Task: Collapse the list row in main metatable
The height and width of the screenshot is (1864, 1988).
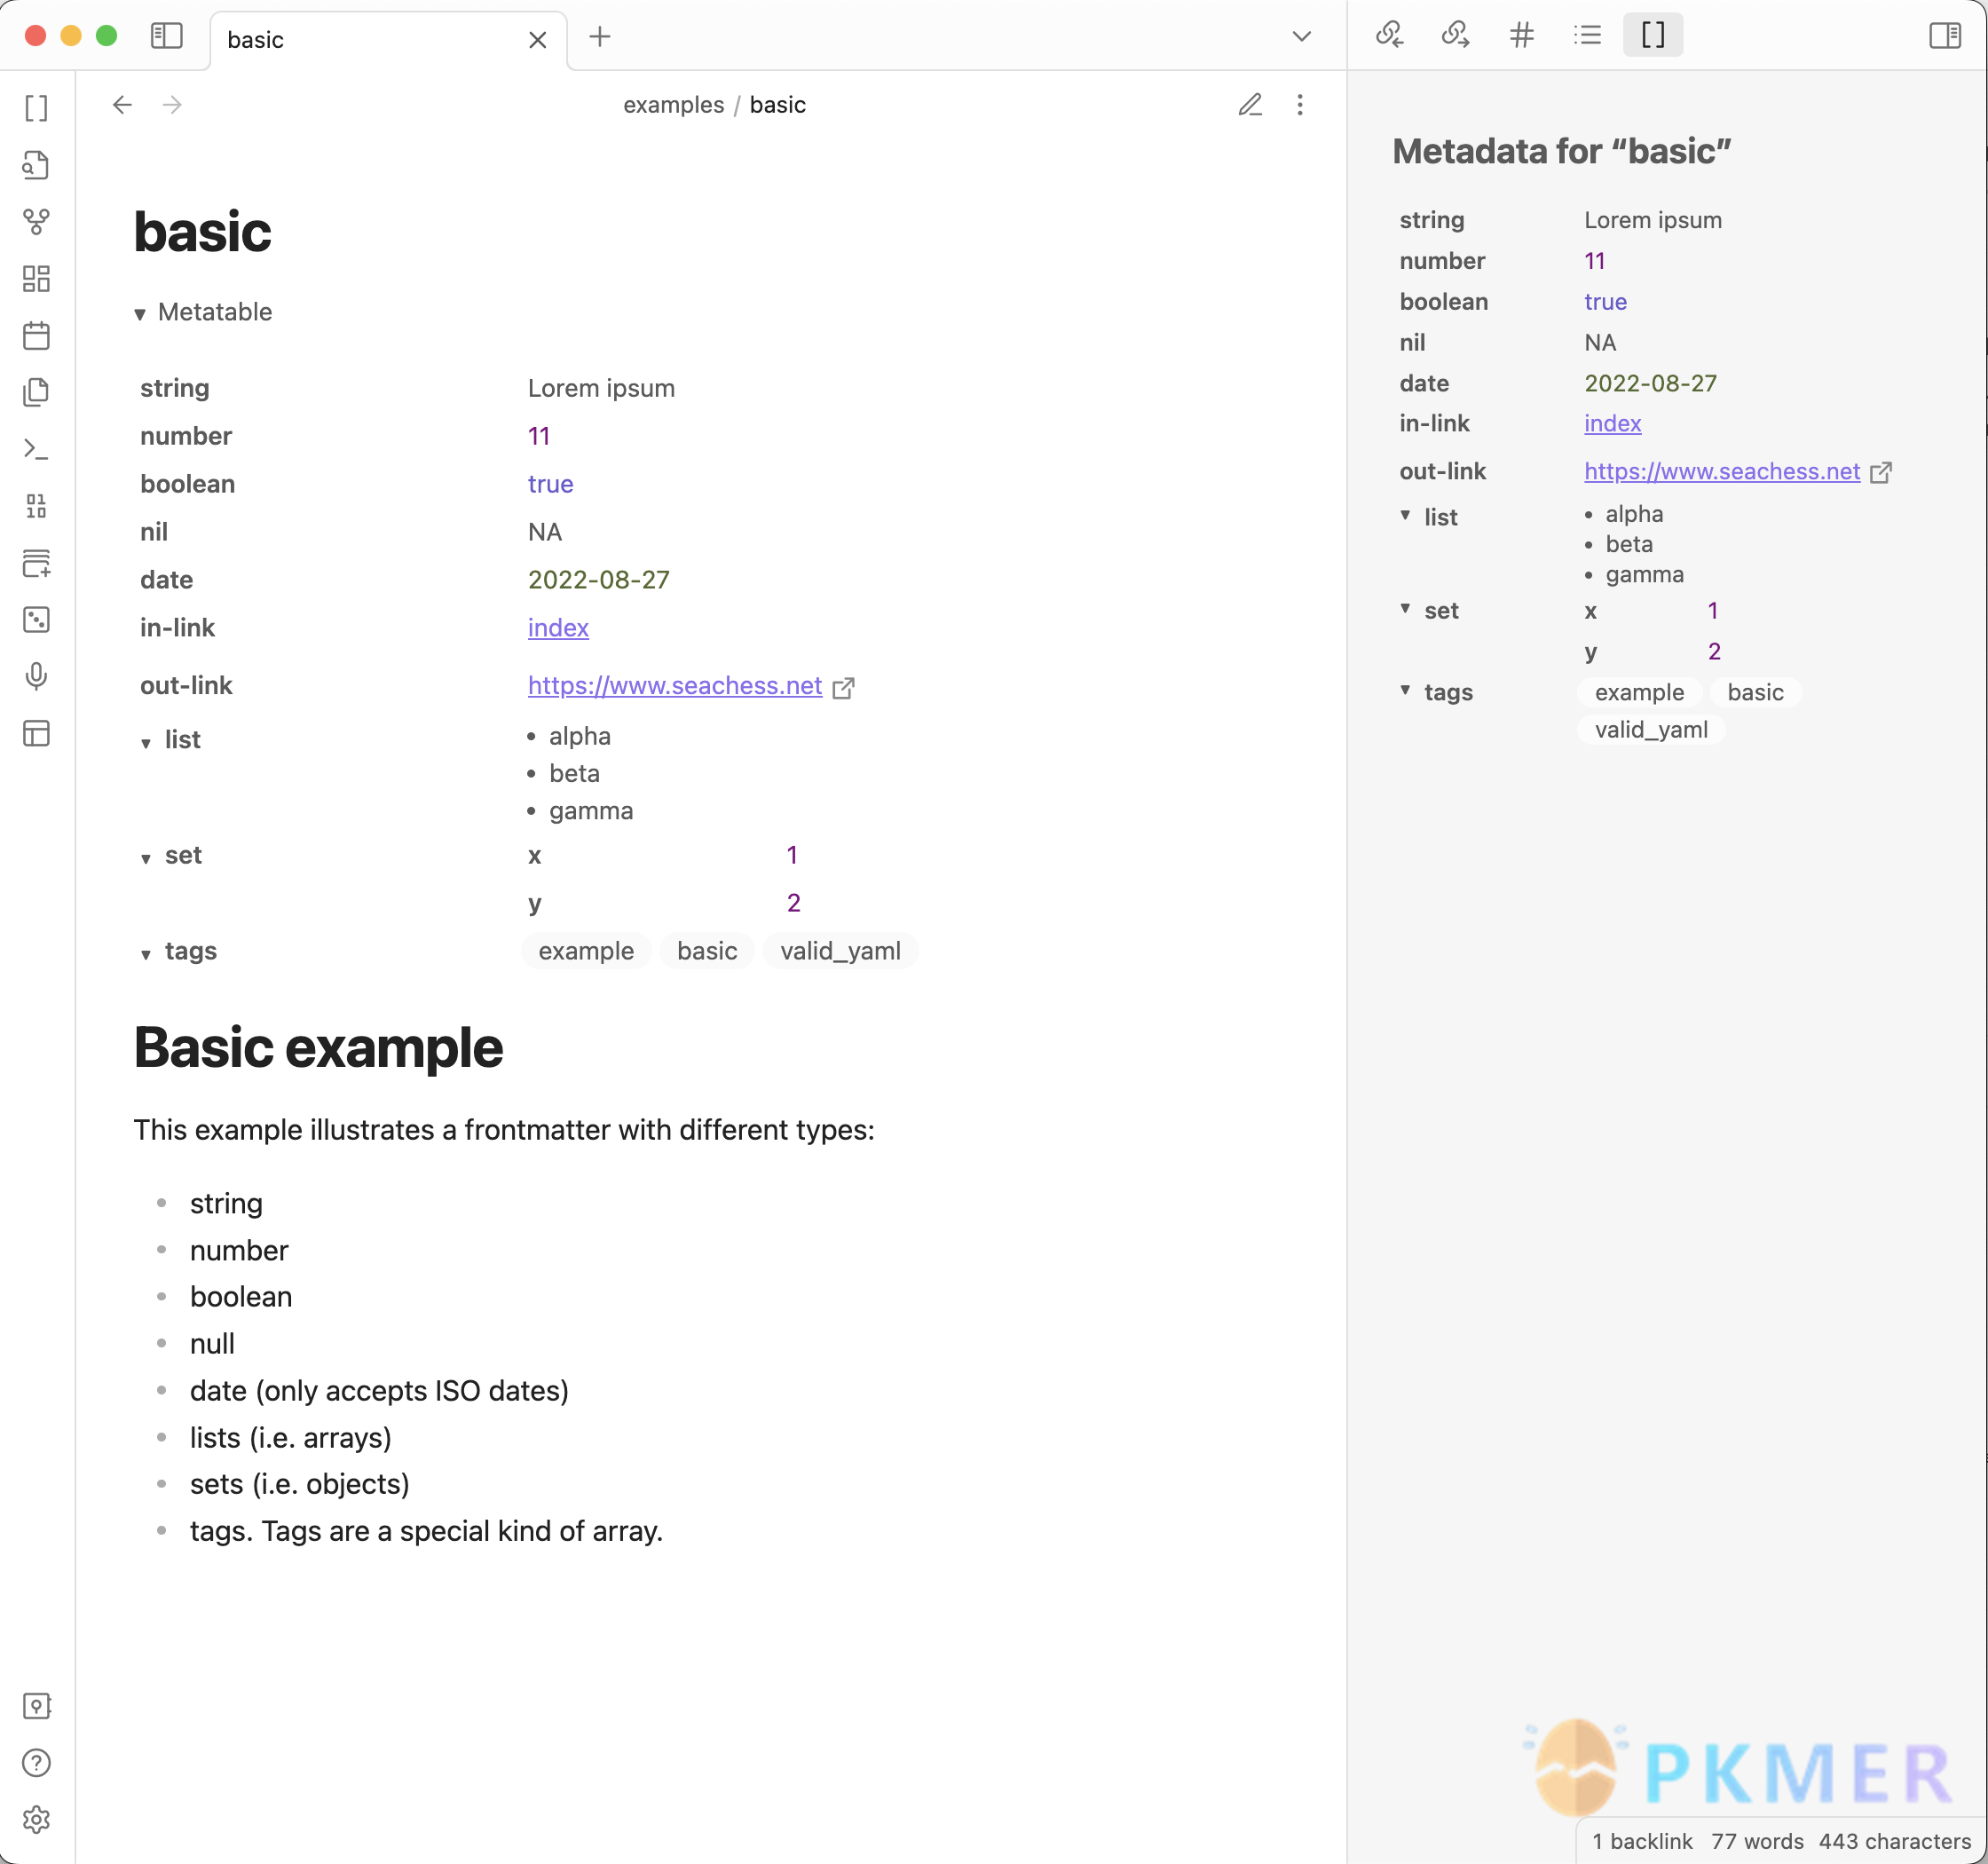Action: [x=146, y=742]
